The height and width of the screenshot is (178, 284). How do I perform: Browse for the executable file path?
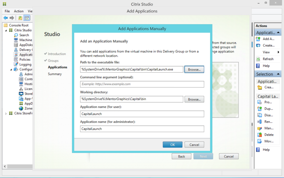tap(194, 69)
